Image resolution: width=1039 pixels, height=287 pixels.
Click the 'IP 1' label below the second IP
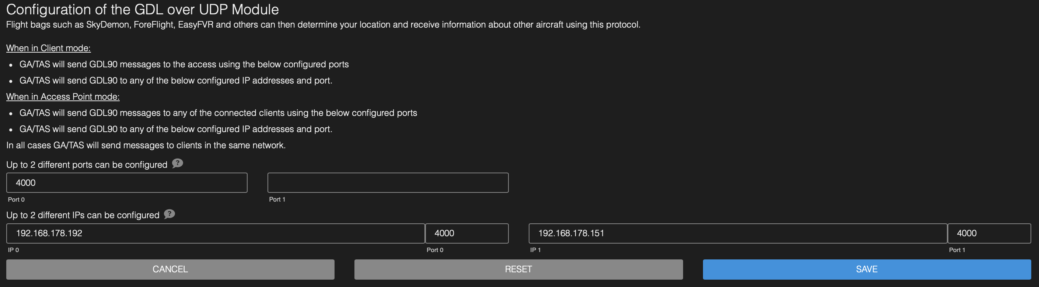pyautogui.click(x=536, y=249)
